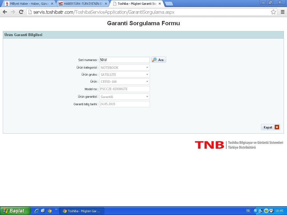Click the browser back arrow
The width and height of the screenshot is (287, 215).
coord(5,12)
